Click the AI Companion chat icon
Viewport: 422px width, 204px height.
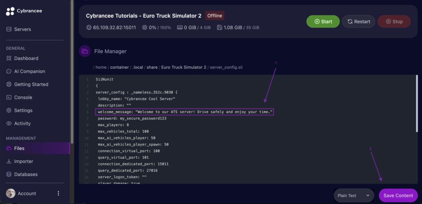coord(9,72)
